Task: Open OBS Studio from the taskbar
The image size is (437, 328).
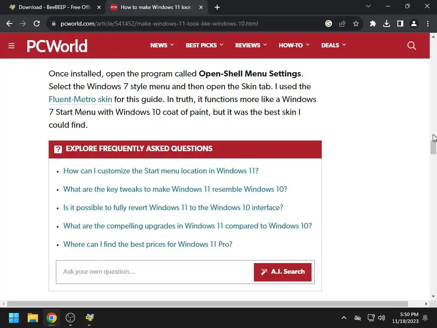Action: [x=70, y=318]
